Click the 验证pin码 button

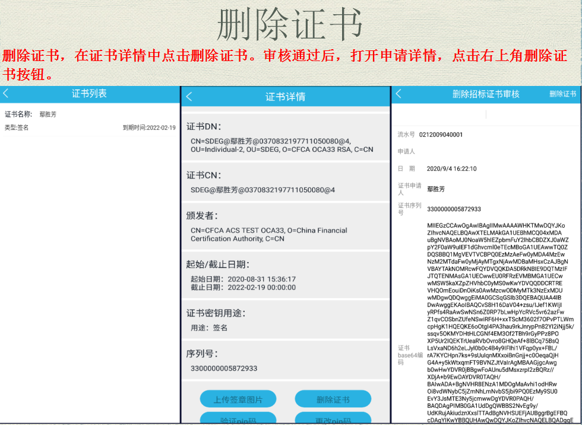point(238,418)
